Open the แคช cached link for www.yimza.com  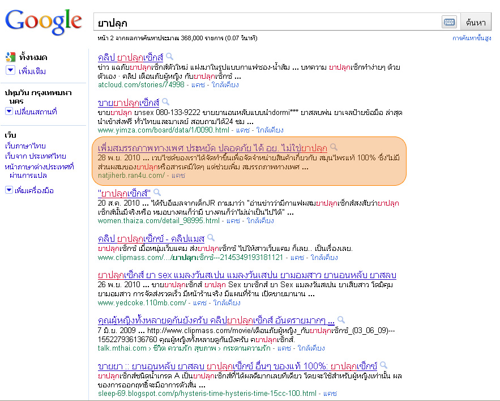pos(243,130)
